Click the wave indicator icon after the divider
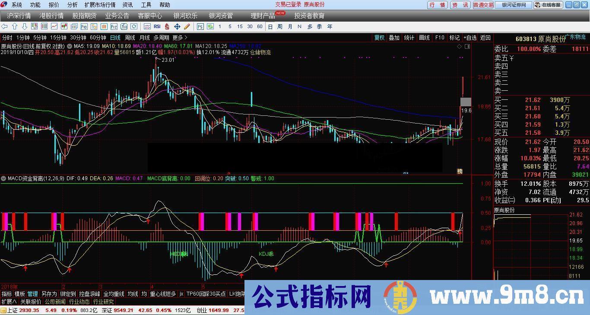590x315 pixels. tap(148, 27)
